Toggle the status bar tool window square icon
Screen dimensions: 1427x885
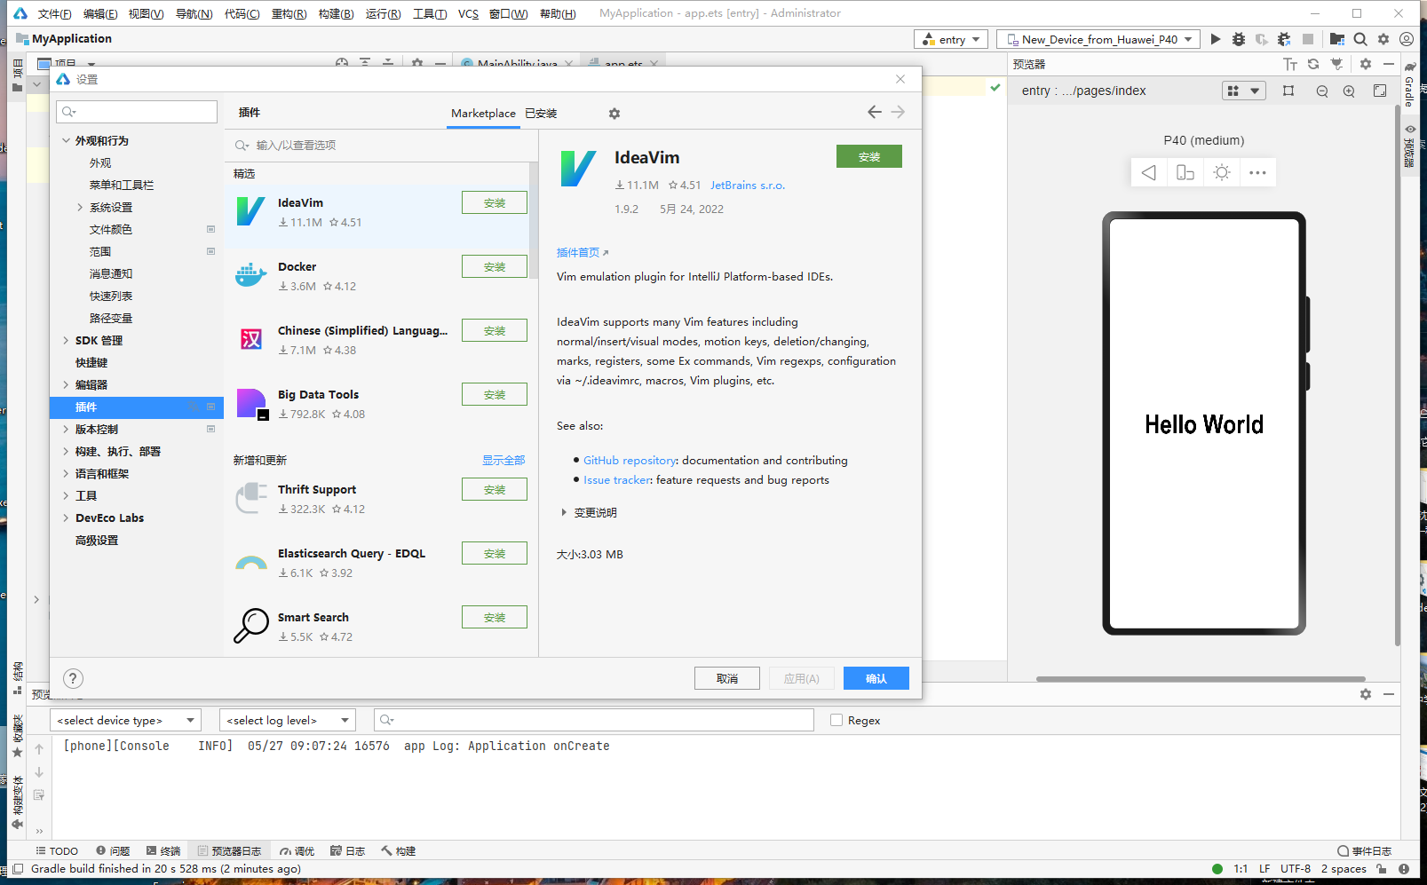pyautogui.click(x=18, y=869)
